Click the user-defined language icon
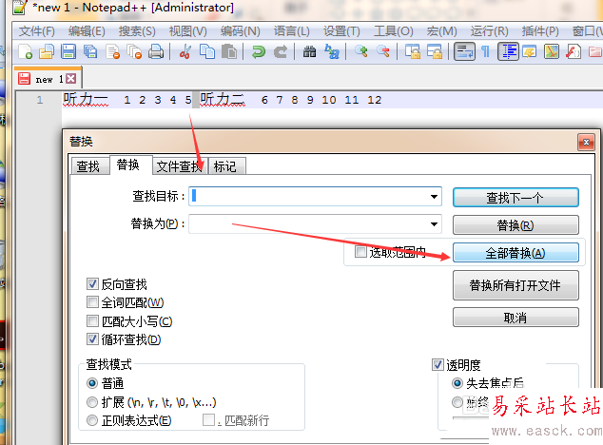This screenshot has width=603, height=445. [x=530, y=51]
